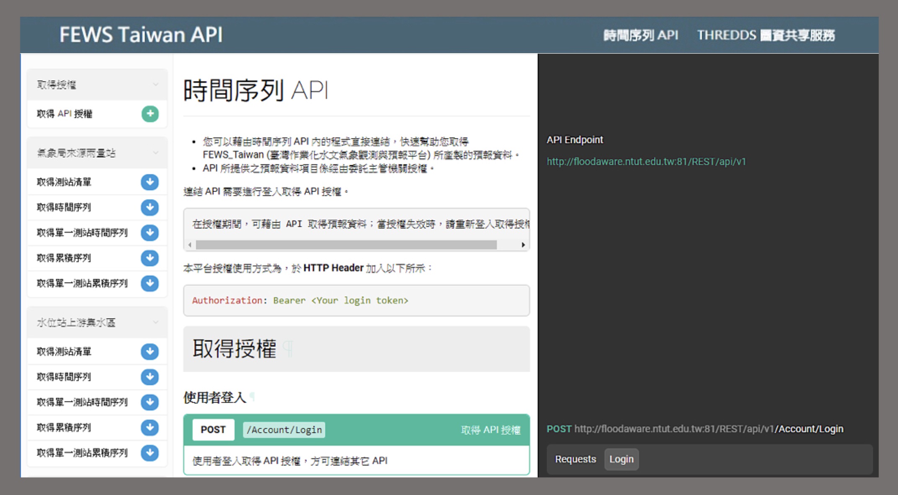Open the API endpoint URL link
This screenshot has width=898, height=495.
(646, 162)
